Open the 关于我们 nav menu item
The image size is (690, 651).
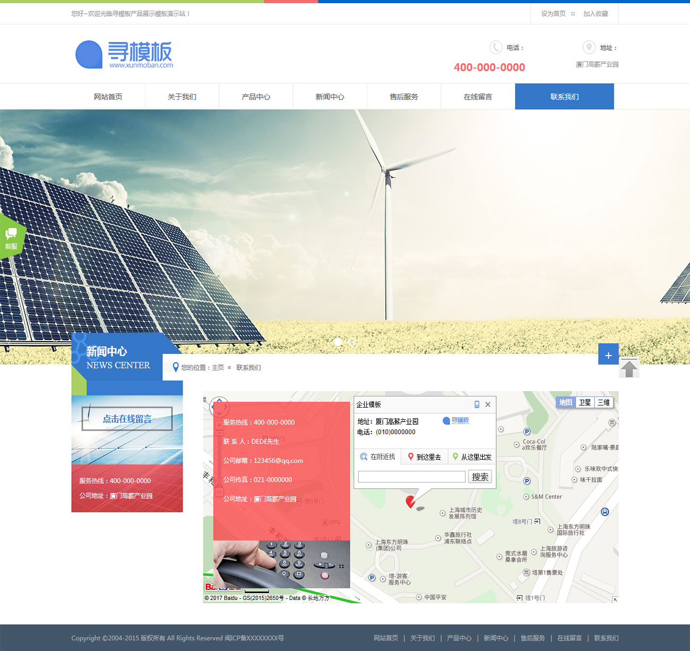[182, 97]
